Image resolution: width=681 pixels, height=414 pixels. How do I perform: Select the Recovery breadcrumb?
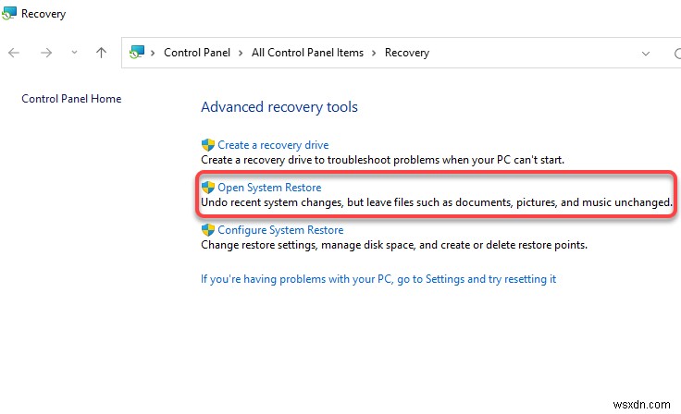(407, 53)
